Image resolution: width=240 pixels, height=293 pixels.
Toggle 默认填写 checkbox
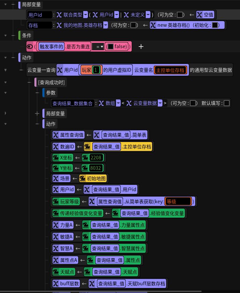point(227,103)
